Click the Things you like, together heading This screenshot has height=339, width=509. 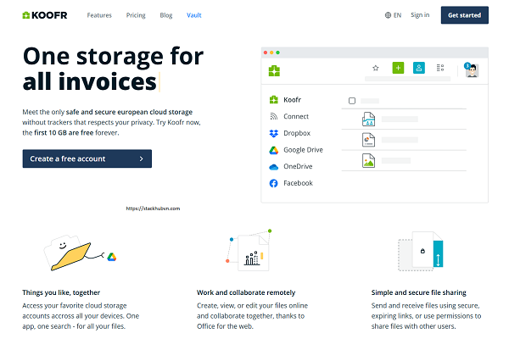61,292
